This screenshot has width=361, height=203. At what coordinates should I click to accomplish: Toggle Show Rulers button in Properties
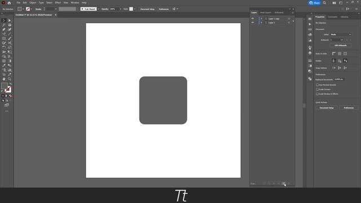(x=334, y=54)
